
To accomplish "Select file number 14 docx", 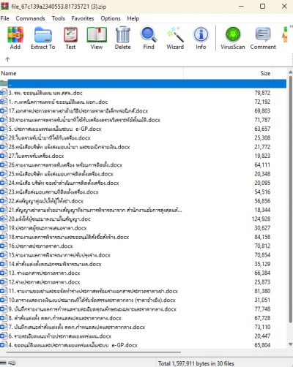I will coord(143,264).
